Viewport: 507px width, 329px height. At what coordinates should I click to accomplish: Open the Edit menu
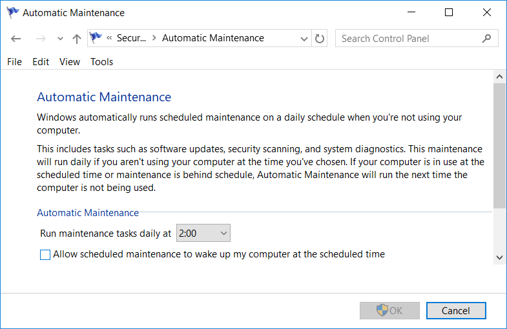point(41,62)
